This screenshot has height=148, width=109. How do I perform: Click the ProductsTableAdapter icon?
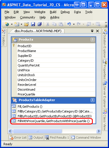(15, 100)
